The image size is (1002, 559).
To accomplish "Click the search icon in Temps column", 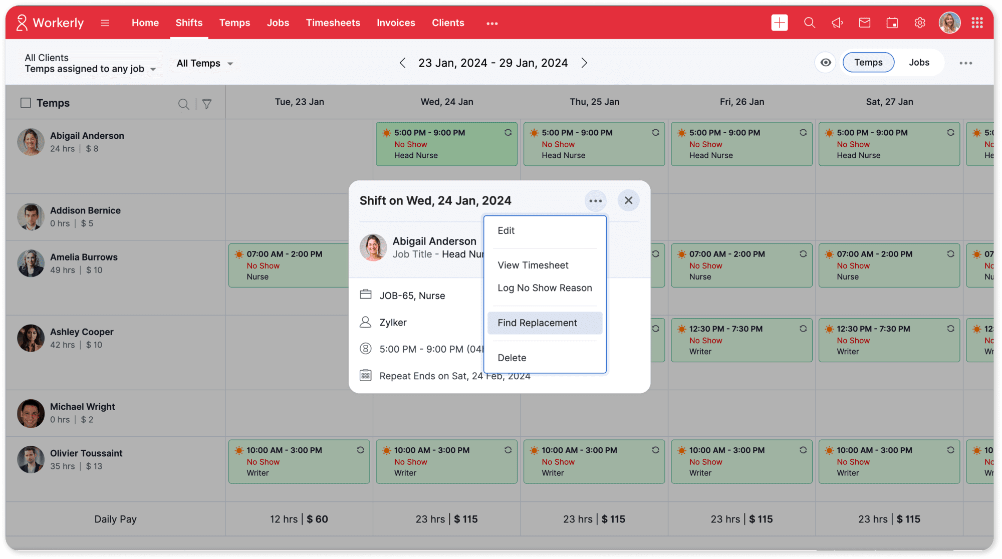I will 183,104.
